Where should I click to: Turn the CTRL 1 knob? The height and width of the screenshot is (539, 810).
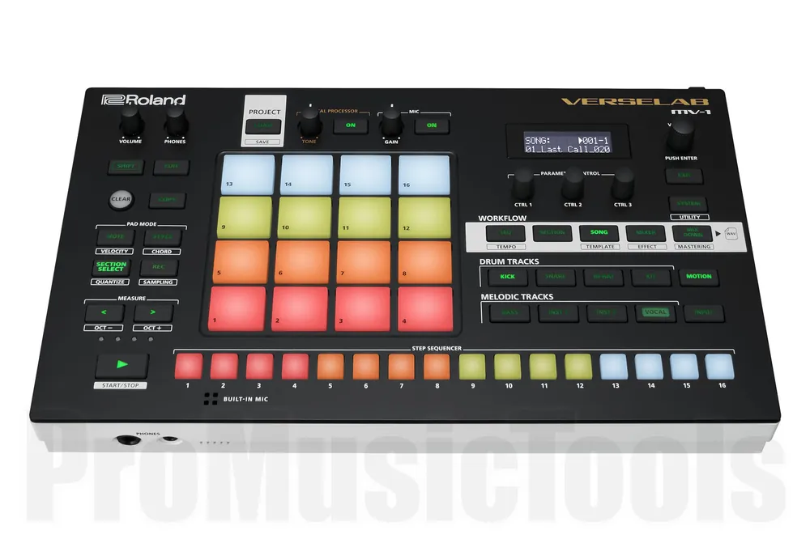pos(522,185)
